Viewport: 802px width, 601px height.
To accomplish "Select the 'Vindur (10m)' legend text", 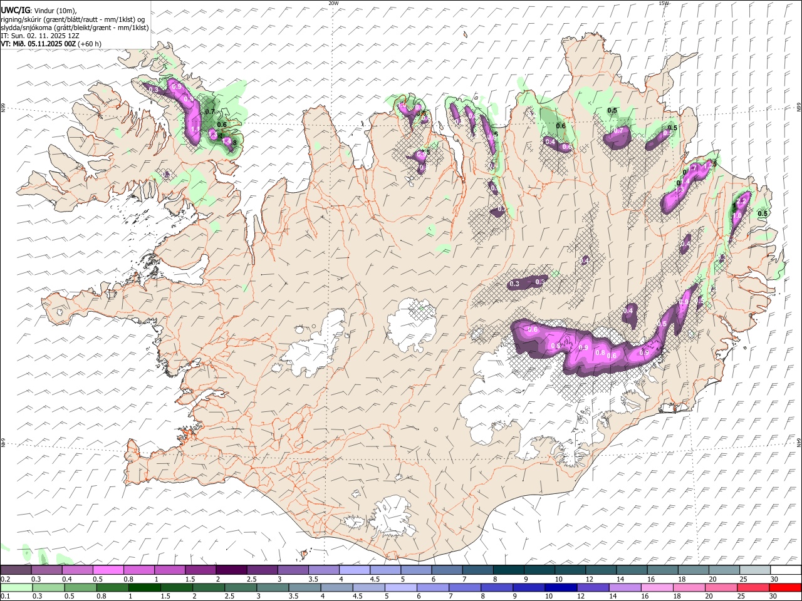I will (55, 11).
